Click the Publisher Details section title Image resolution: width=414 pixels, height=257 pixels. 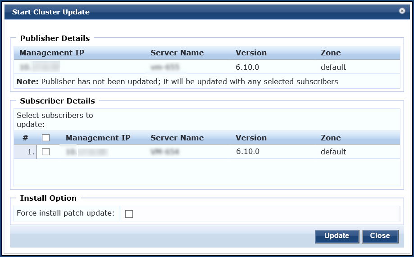click(x=55, y=38)
